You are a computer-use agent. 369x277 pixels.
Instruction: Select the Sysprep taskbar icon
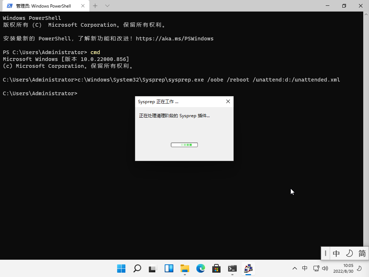pyautogui.click(x=248, y=268)
